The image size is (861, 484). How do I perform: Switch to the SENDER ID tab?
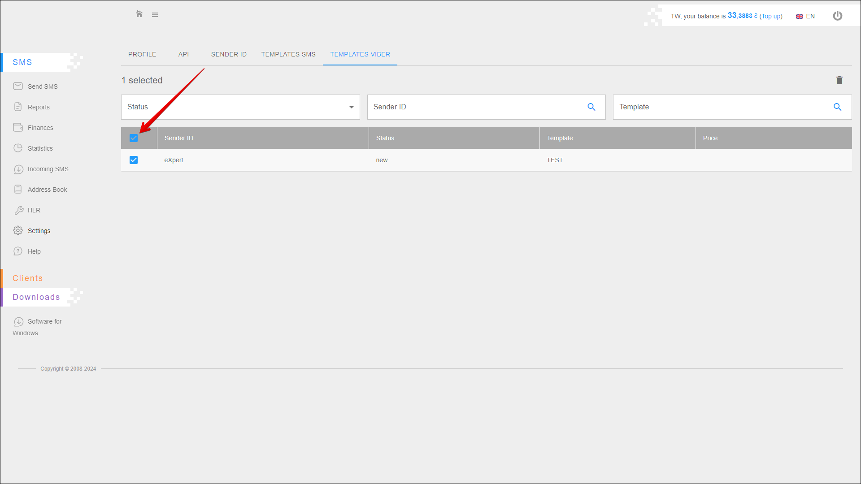[229, 54]
